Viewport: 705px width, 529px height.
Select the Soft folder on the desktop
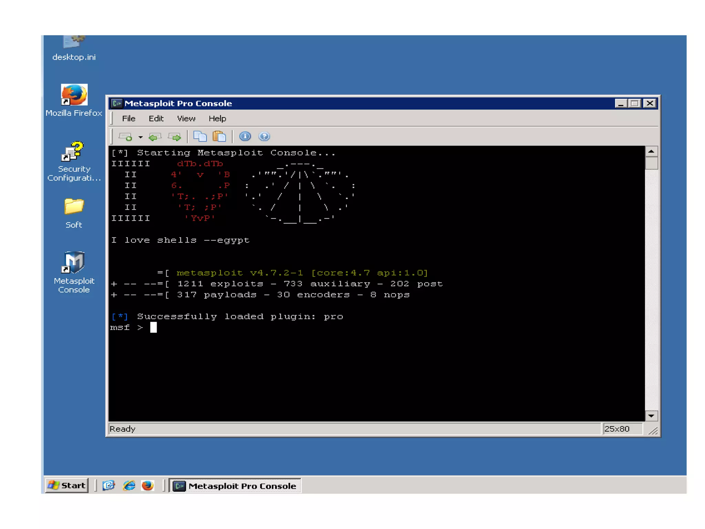pyautogui.click(x=74, y=213)
